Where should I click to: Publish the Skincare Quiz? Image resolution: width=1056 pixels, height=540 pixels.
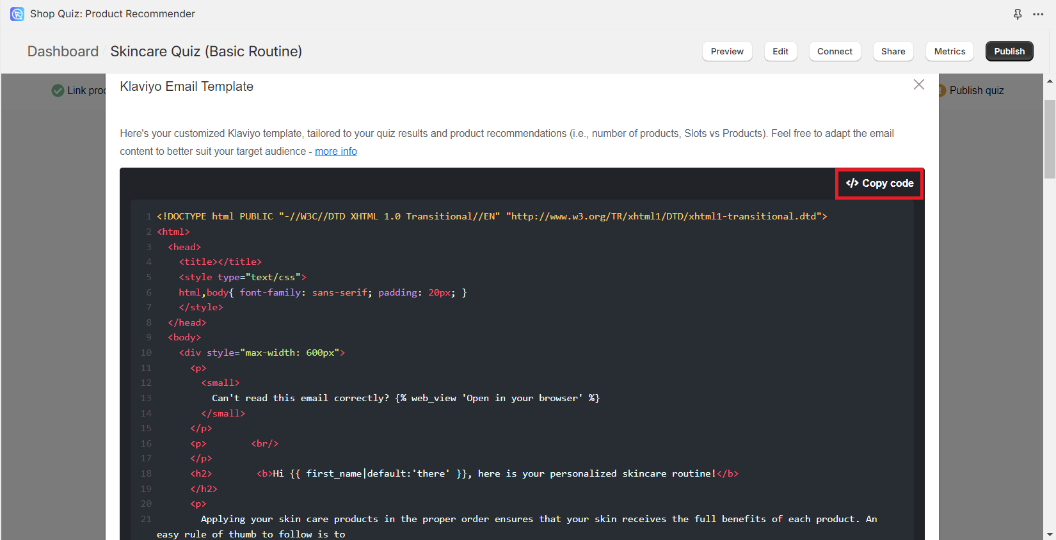[1009, 51]
